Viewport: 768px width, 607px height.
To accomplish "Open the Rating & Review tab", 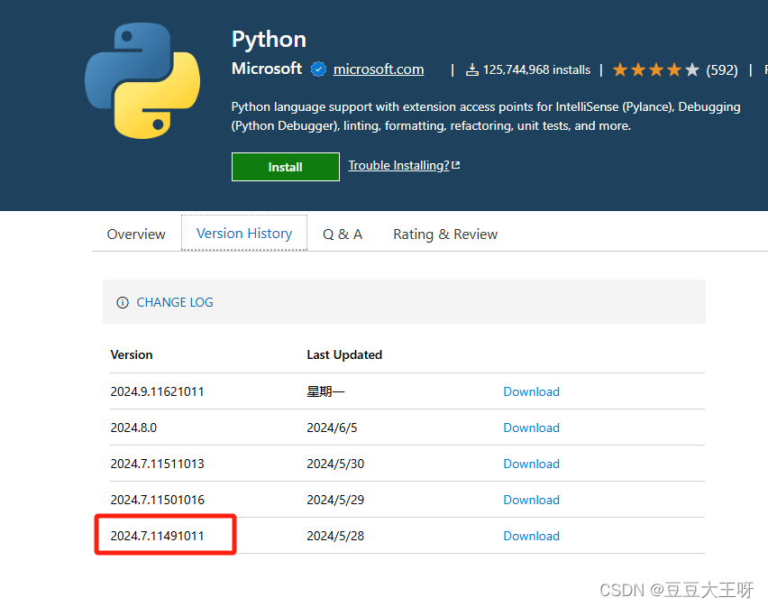I will tap(445, 235).
